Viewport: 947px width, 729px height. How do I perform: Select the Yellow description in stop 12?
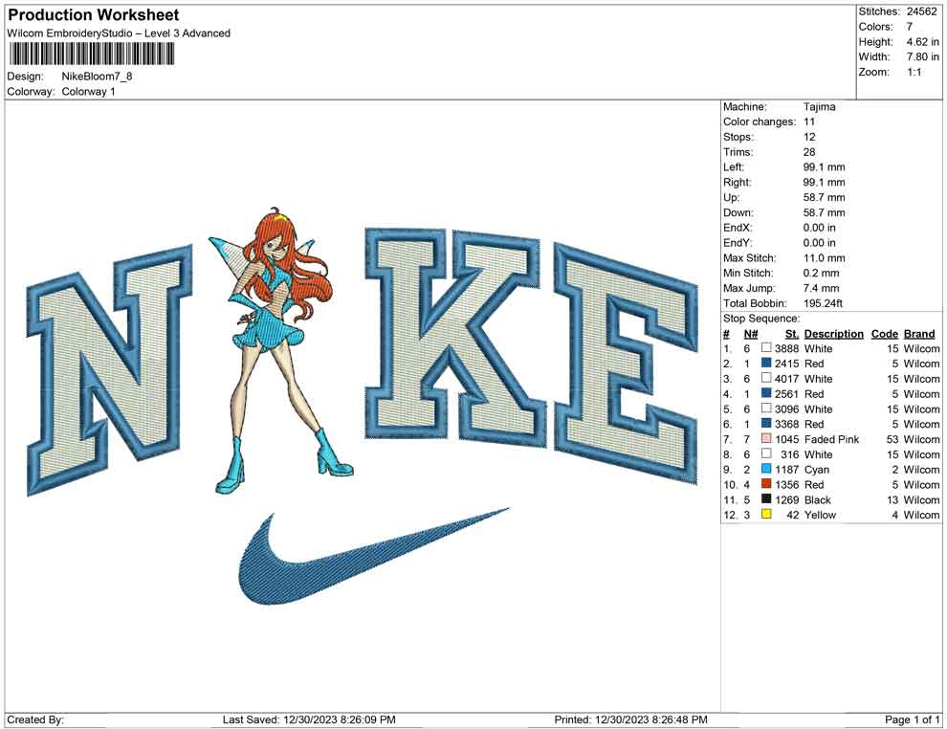[x=820, y=515]
